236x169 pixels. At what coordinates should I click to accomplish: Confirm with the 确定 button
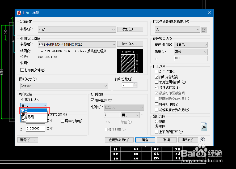(x=145, y=140)
